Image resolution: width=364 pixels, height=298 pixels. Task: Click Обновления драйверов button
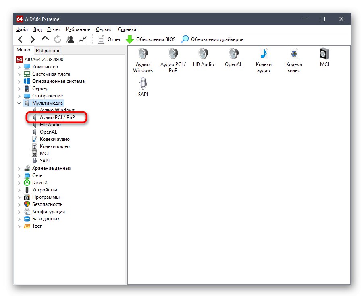click(212, 39)
